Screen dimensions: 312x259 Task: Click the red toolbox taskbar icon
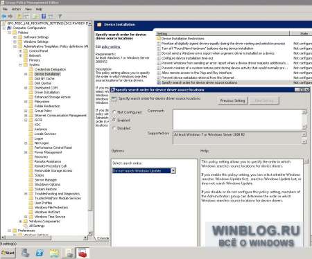coord(83,253)
